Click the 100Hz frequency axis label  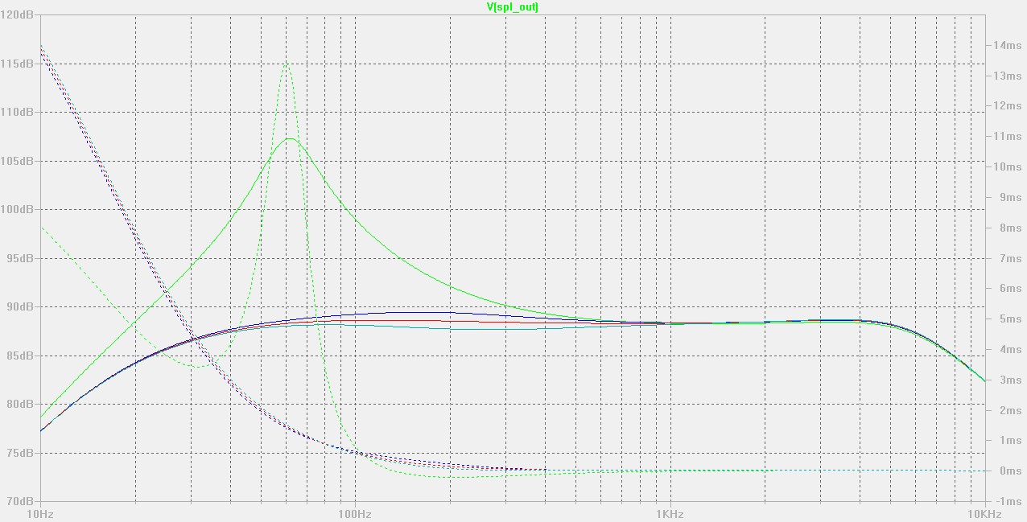[x=355, y=513]
